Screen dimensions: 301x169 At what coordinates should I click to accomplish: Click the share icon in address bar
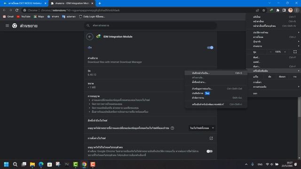(257, 10)
